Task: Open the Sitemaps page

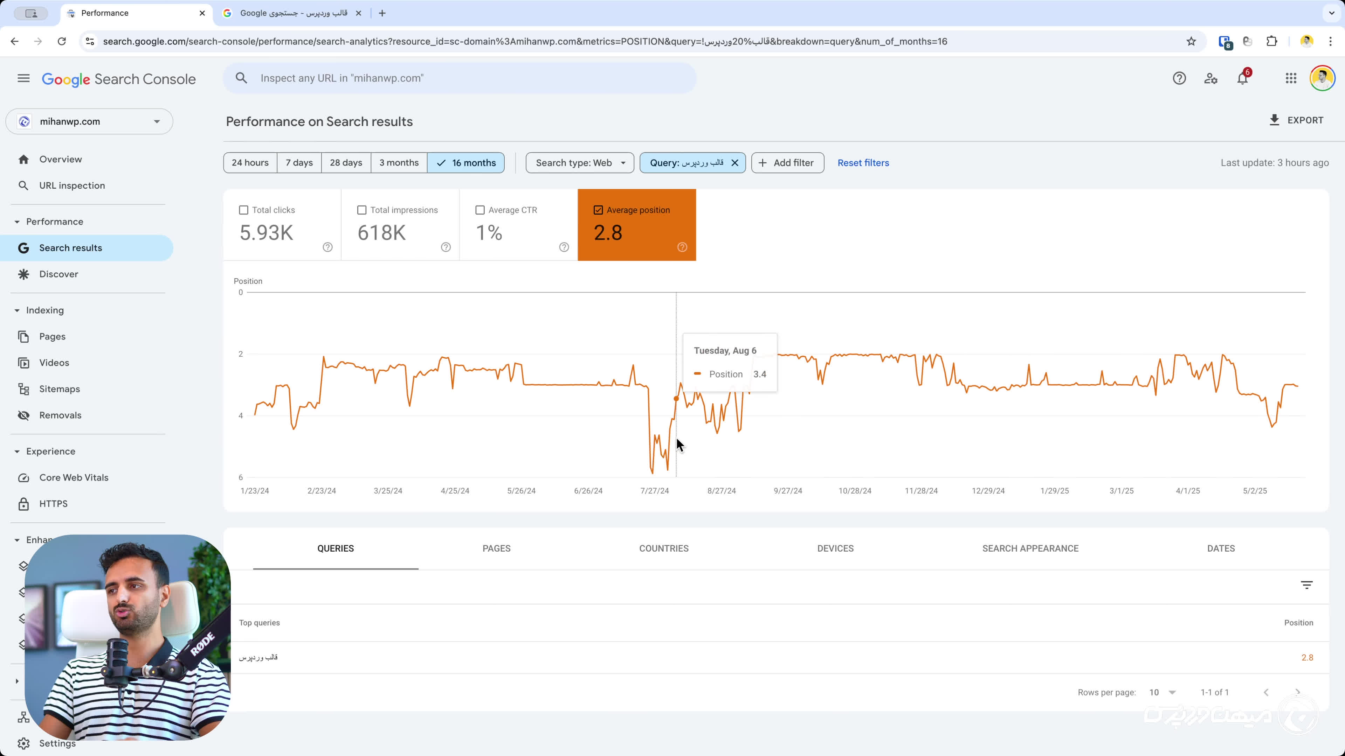Action: (60, 389)
